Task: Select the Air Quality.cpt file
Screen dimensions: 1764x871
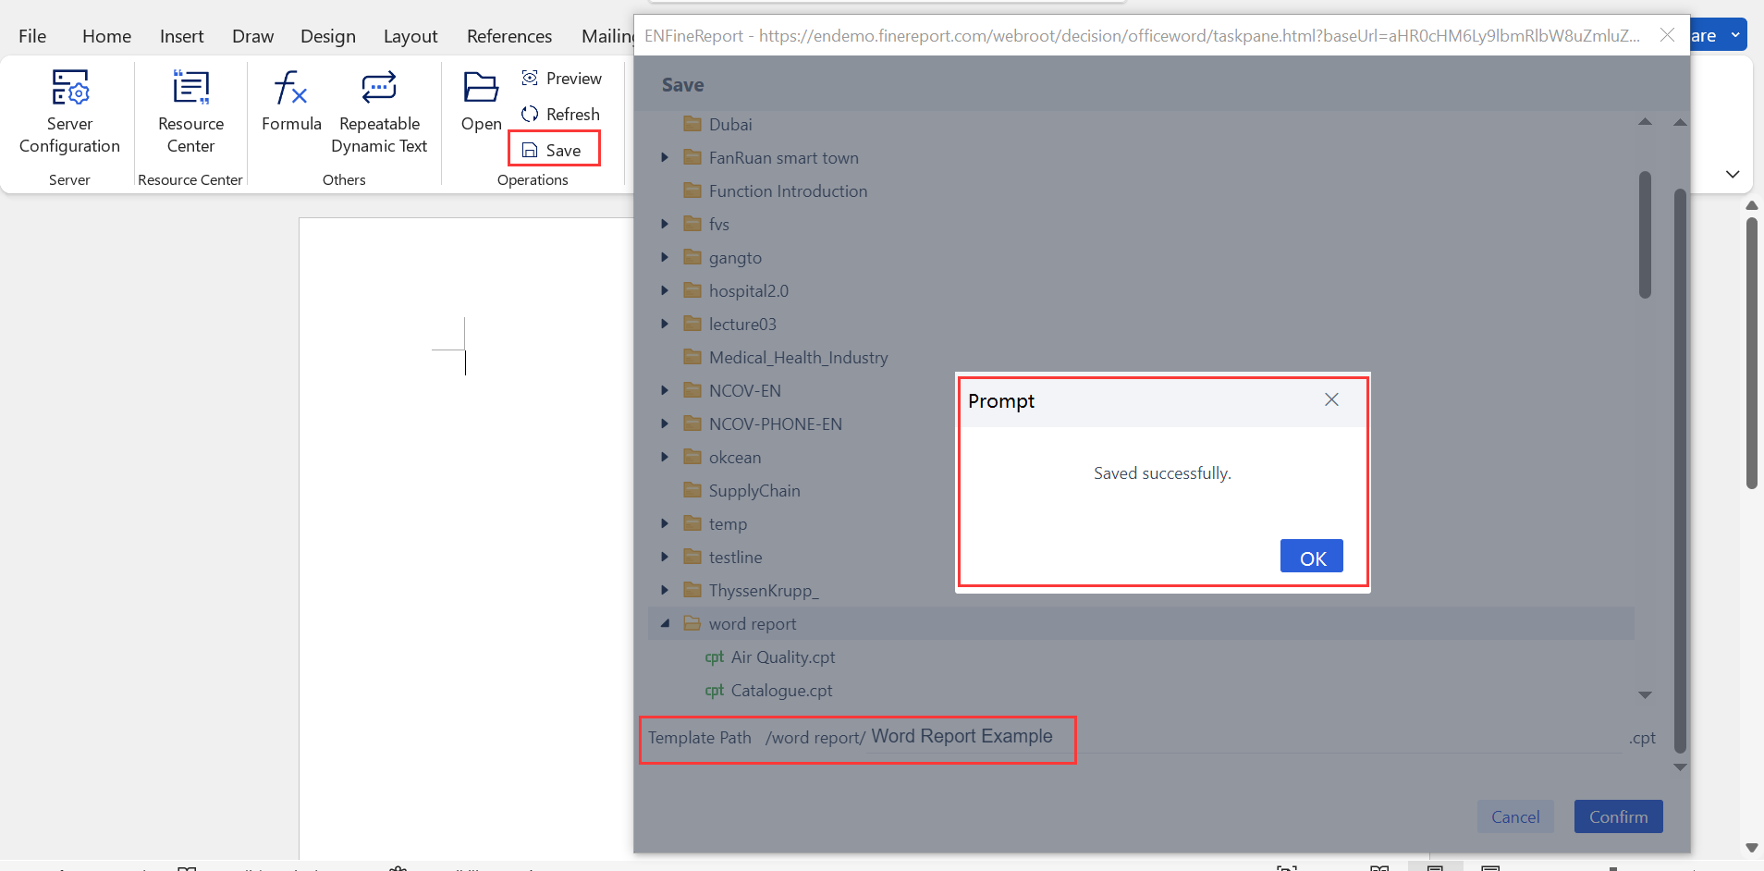Action: point(782,656)
